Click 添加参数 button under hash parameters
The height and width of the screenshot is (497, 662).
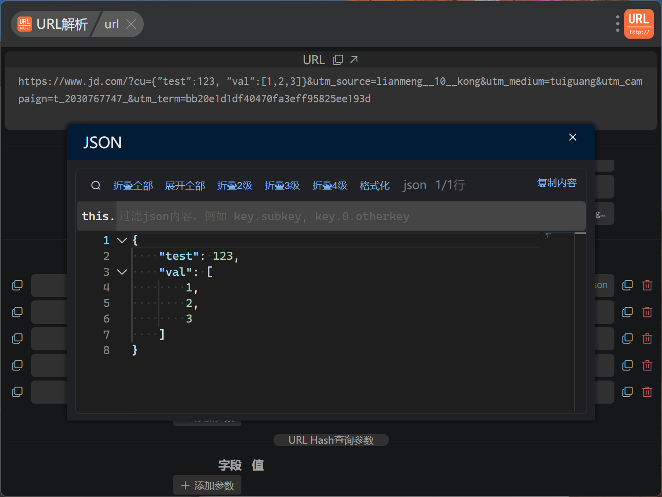point(207,485)
